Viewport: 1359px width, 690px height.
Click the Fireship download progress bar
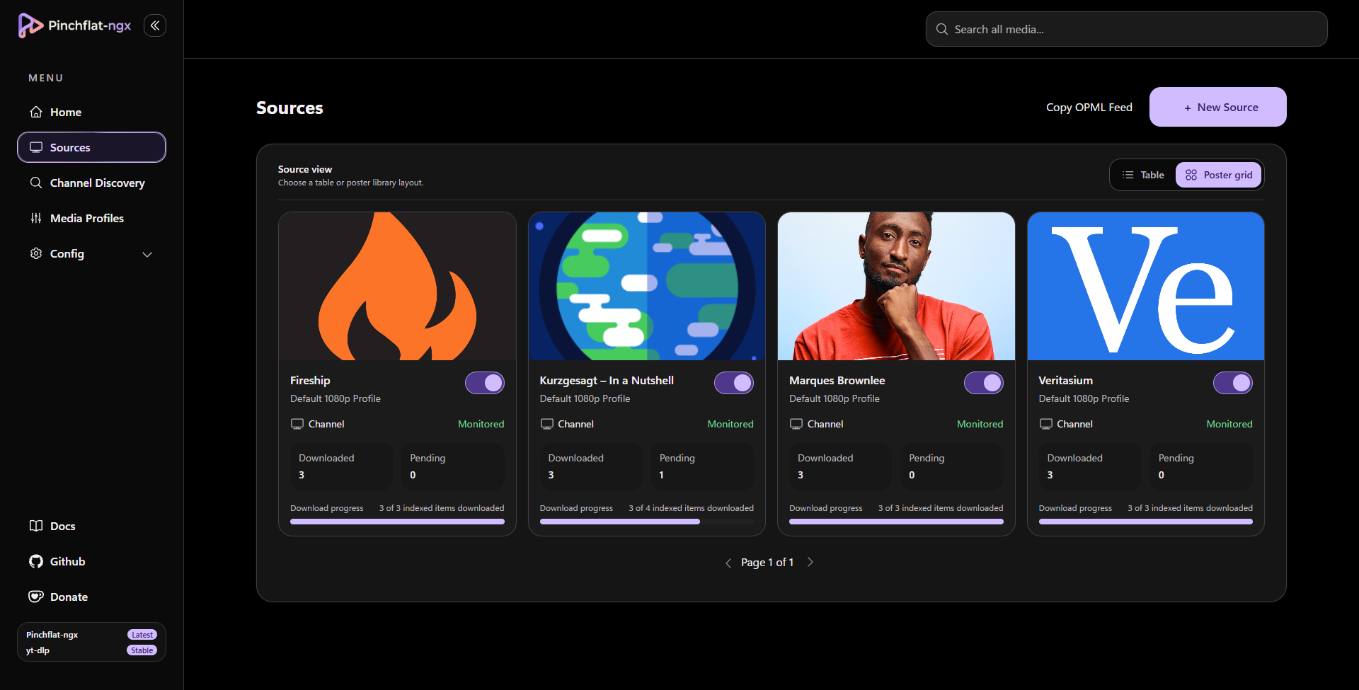397,522
